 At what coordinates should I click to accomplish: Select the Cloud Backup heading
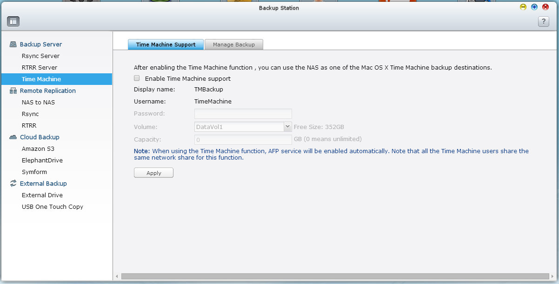click(x=40, y=137)
